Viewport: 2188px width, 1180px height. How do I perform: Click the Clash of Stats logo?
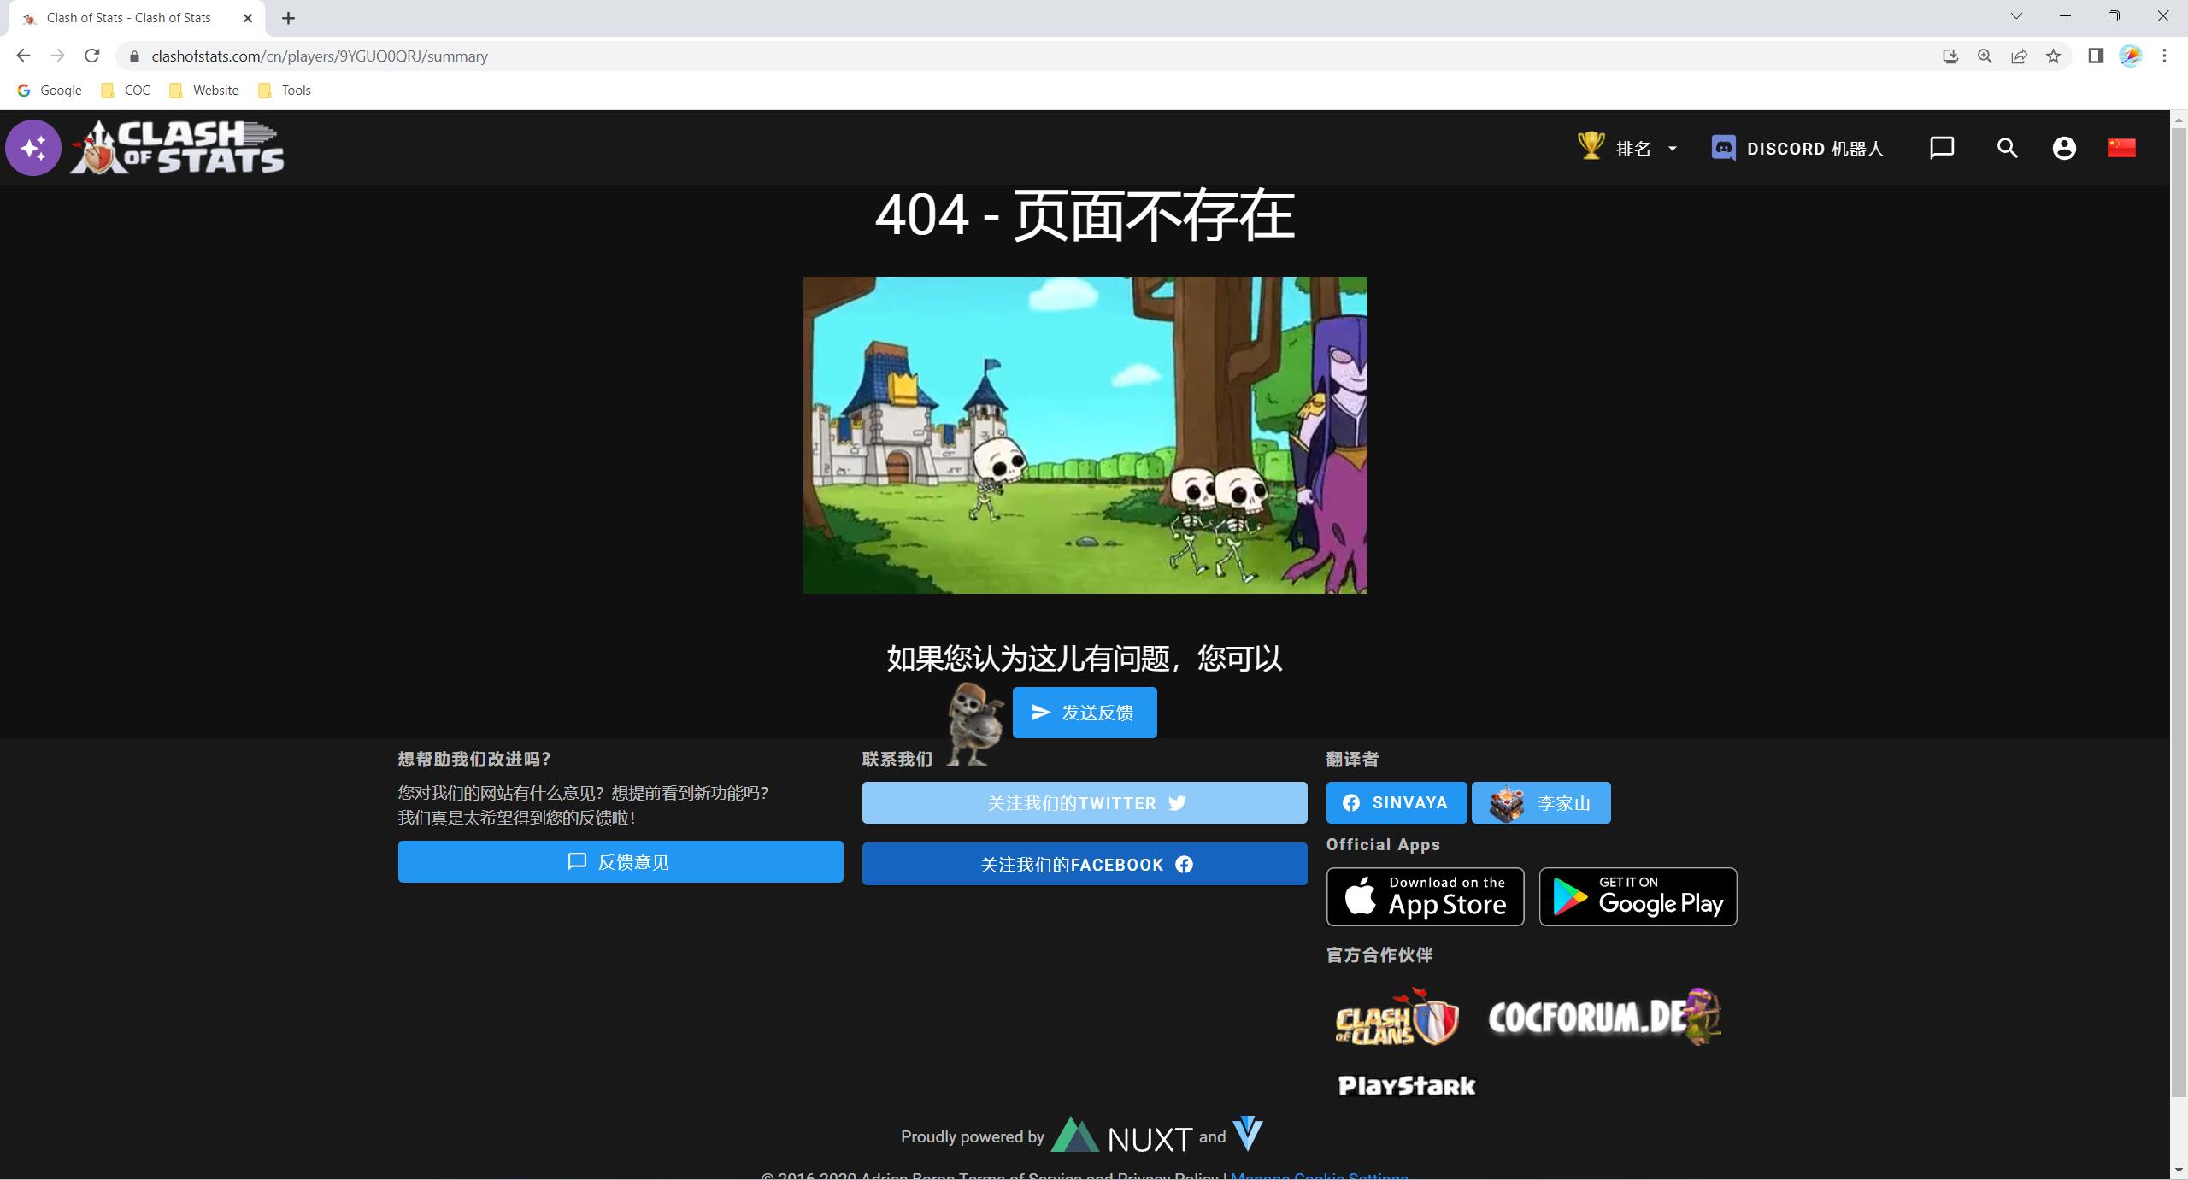pos(178,148)
